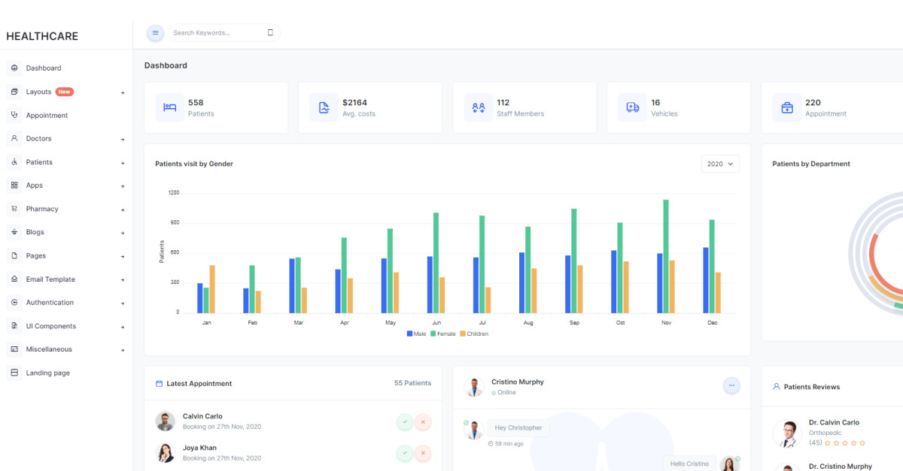Open the 2020 year dropdown on the gender chart

click(x=719, y=163)
